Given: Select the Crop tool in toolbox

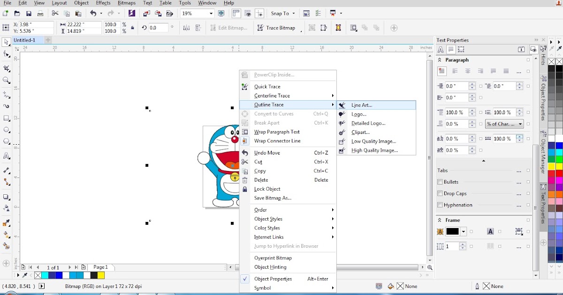Looking at the screenshot, I should pos(6,68).
